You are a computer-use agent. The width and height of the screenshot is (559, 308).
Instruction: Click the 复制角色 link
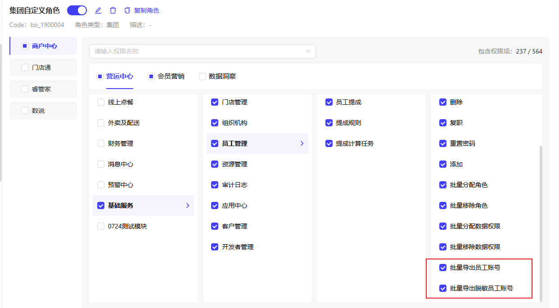pyautogui.click(x=147, y=10)
